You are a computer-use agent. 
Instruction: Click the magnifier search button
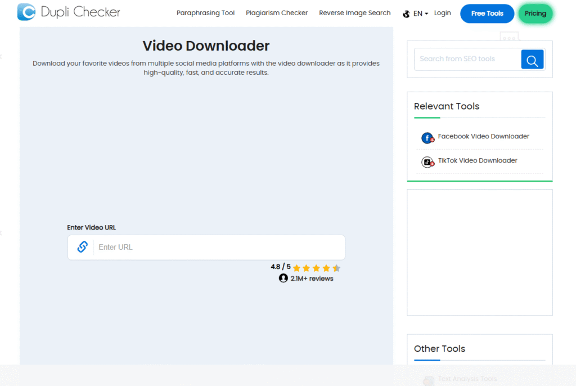(x=532, y=59)
